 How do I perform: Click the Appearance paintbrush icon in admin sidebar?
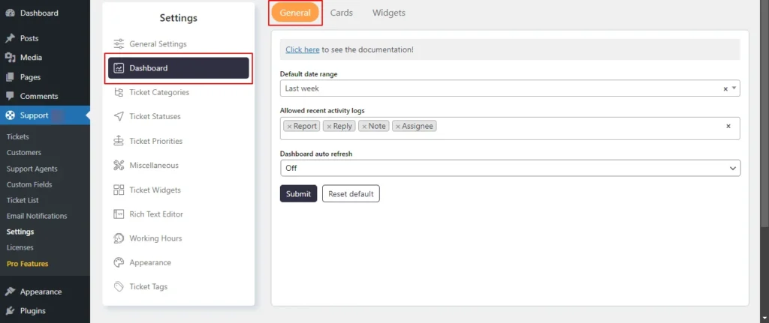[10, 292]
